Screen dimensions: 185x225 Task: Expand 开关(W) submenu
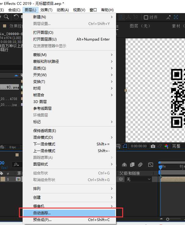(69, 75)
